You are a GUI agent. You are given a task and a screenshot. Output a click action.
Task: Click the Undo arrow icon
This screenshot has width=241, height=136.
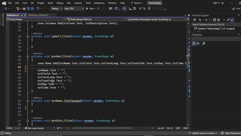(38, 9)
